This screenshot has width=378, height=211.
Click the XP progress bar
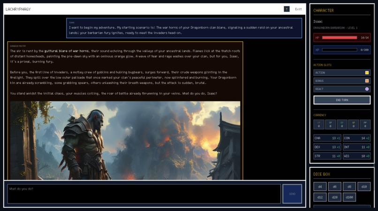pos(340,50)
